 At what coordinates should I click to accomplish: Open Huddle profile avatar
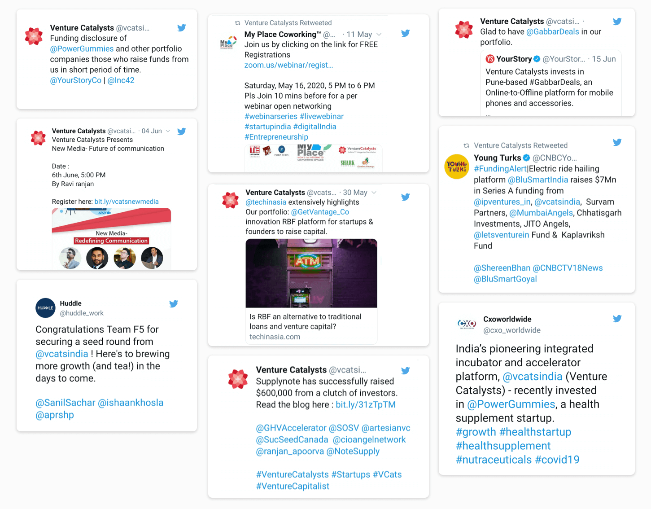tap(45, 308)
